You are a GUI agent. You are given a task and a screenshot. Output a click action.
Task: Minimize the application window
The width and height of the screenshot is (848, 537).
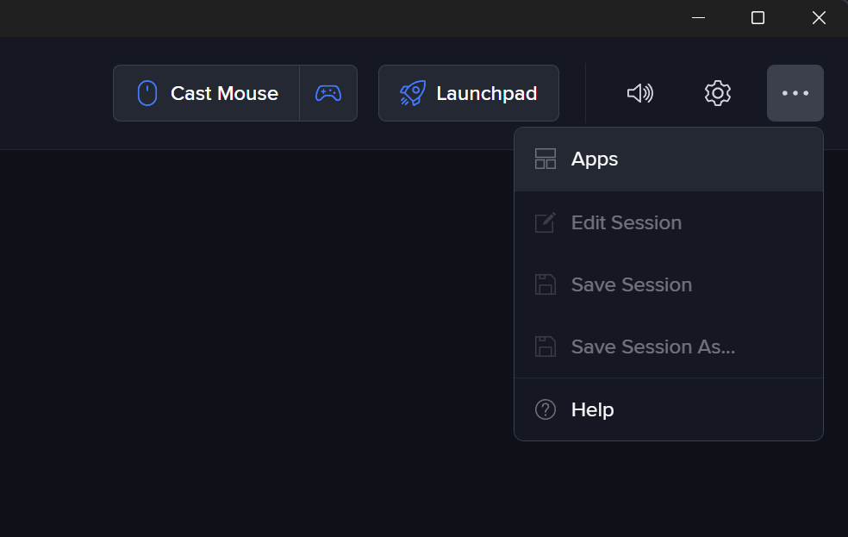click(x=698, y=18)
